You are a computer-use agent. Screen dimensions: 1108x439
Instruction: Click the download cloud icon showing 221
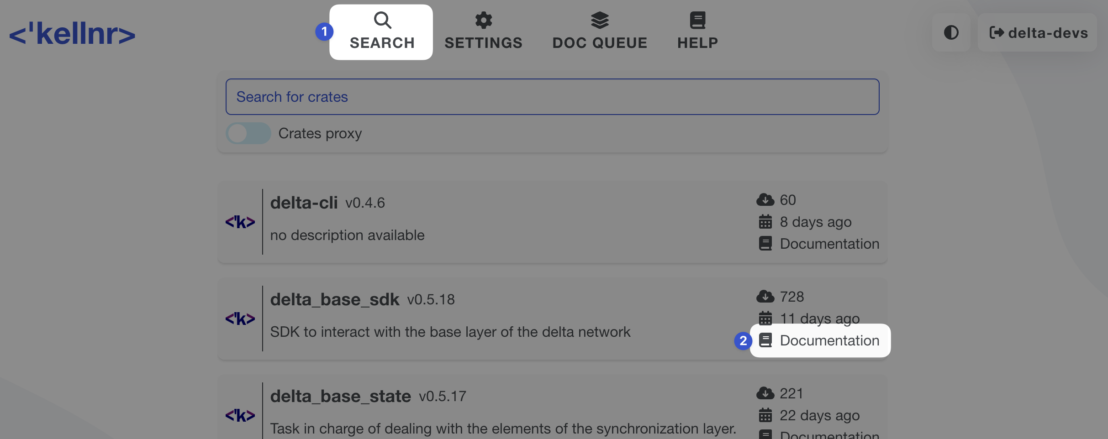coord(765,393)
